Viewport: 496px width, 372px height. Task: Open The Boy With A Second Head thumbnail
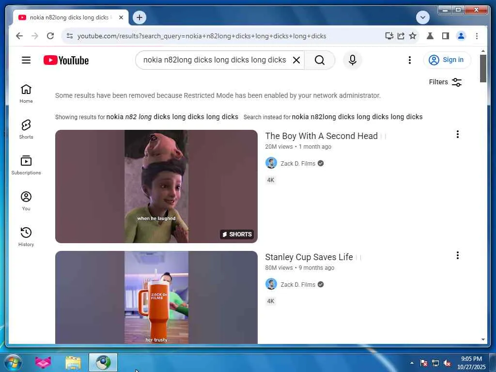click(x=156, y=186)
